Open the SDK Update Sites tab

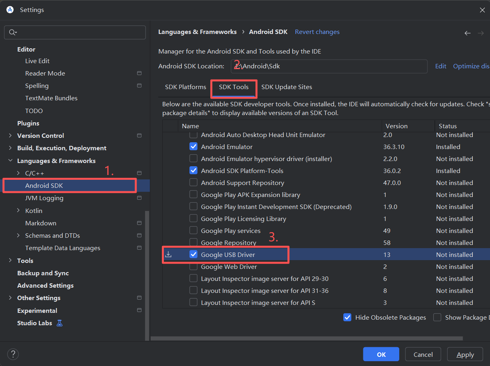coord(287,87)
